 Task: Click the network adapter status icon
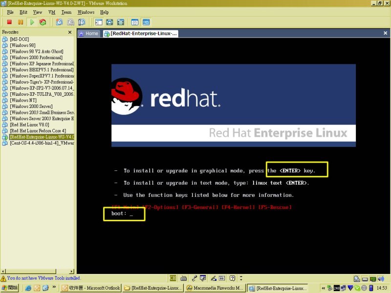pos(373,279)
